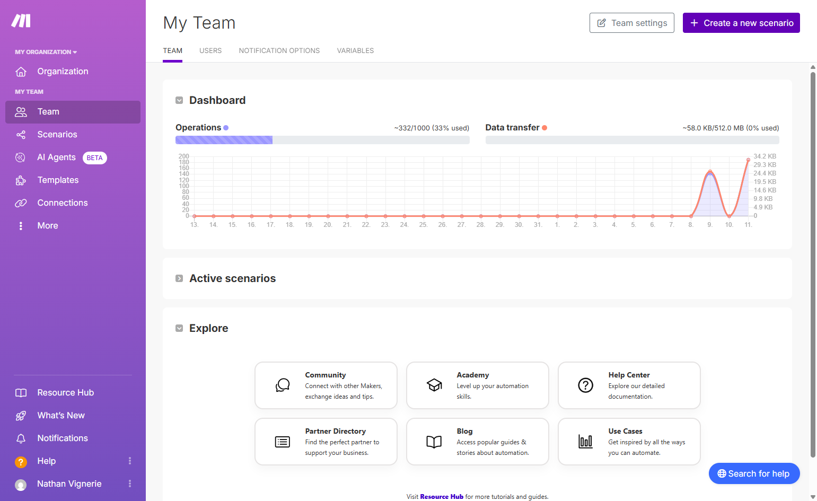
Task: Click the What's New rocket icon
Action: (x=21, y=416)
